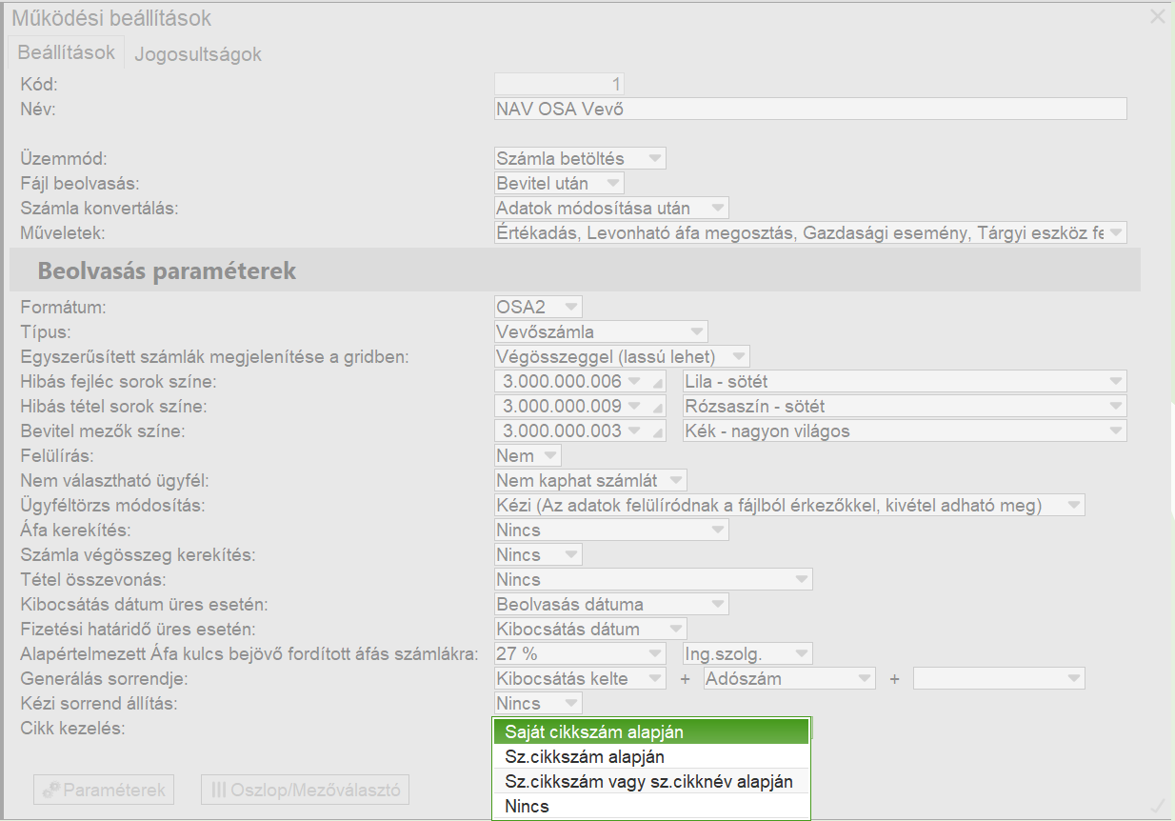Click the Paraméterek button
Viewport: 1175px width, 821px height.
point(105,790)
